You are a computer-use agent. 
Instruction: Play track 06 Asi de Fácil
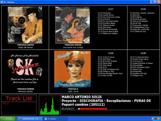(136, 23)
